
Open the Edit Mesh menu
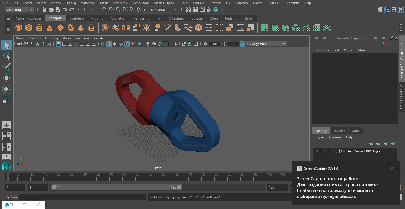(120, 3)
